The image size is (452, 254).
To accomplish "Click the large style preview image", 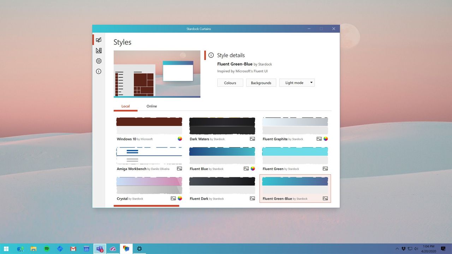I will point(157,74).
